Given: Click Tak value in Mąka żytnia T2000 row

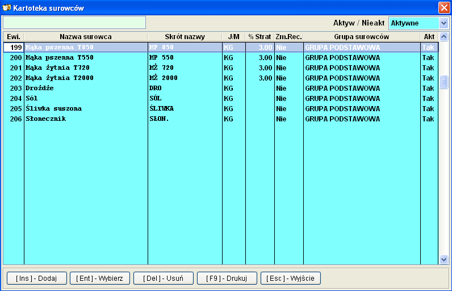Looking at the screenshot, I should 428,78.
